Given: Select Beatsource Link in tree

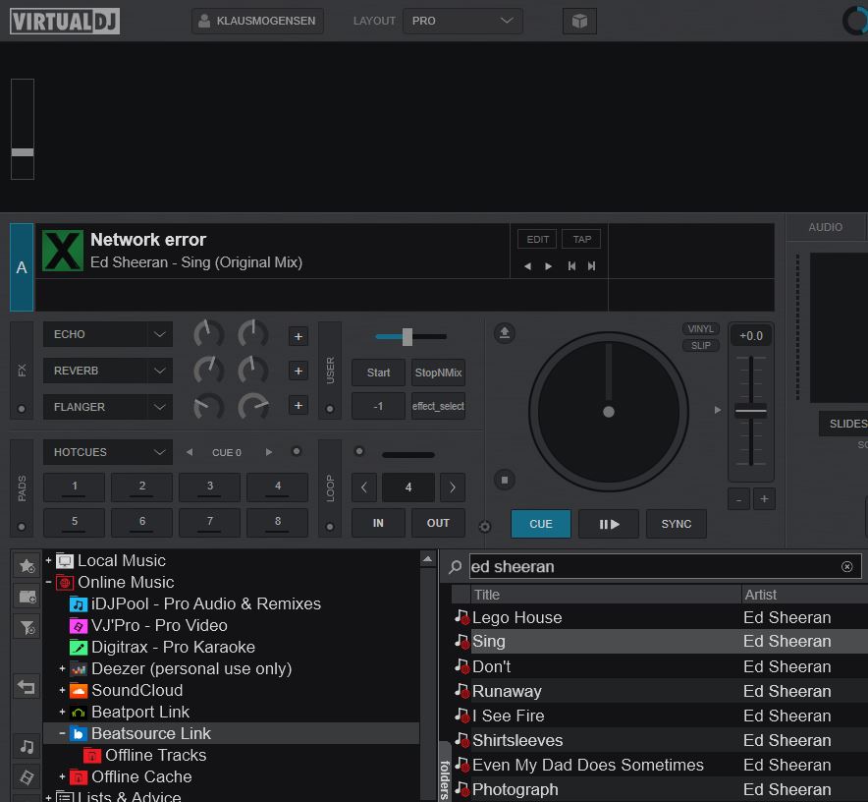Looking at the screenshot, I should click(150, 733).
